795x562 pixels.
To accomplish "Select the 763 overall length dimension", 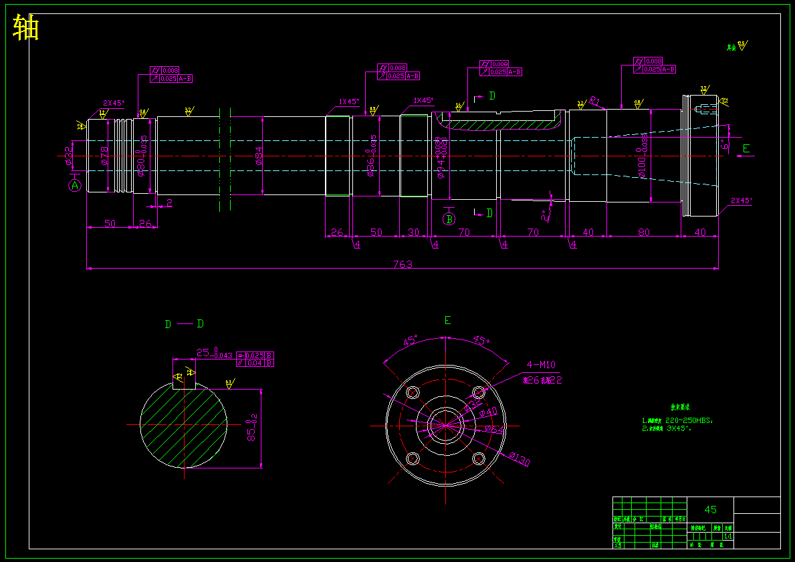I will click(403, 264).
